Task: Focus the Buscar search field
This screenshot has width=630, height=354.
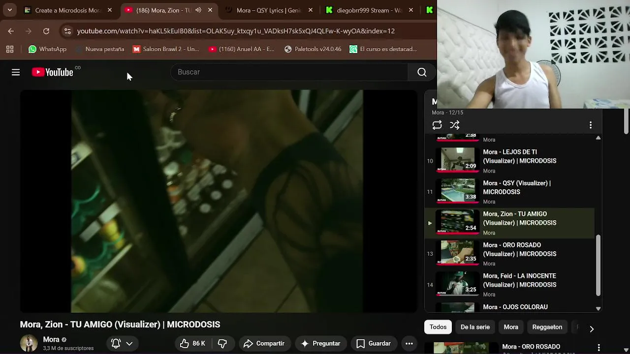Action: point(289,72)
